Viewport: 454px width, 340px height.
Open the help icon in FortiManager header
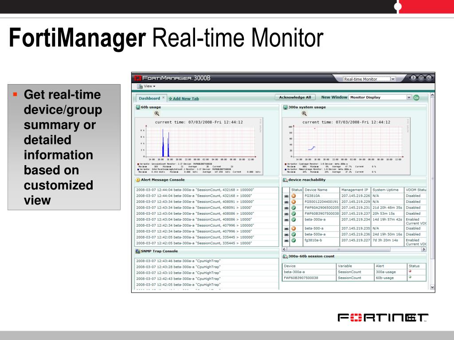coord(413,77)
